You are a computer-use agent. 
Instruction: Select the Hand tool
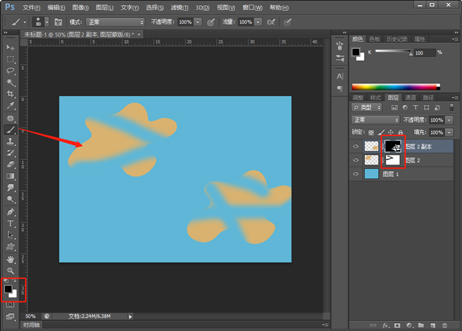click(10, 259)
